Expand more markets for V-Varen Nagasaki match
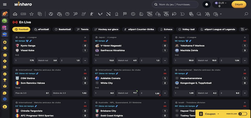 [x=165, y=61]
